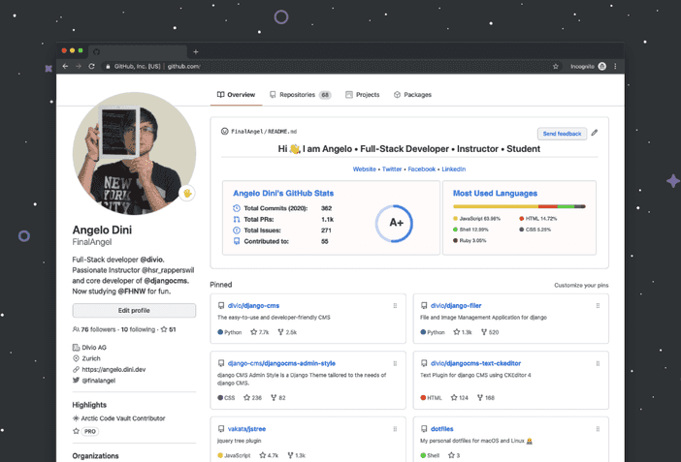681x462 pixels.
Task: Open the LinkedIn link in the README
Action: [x=454, y=169]
